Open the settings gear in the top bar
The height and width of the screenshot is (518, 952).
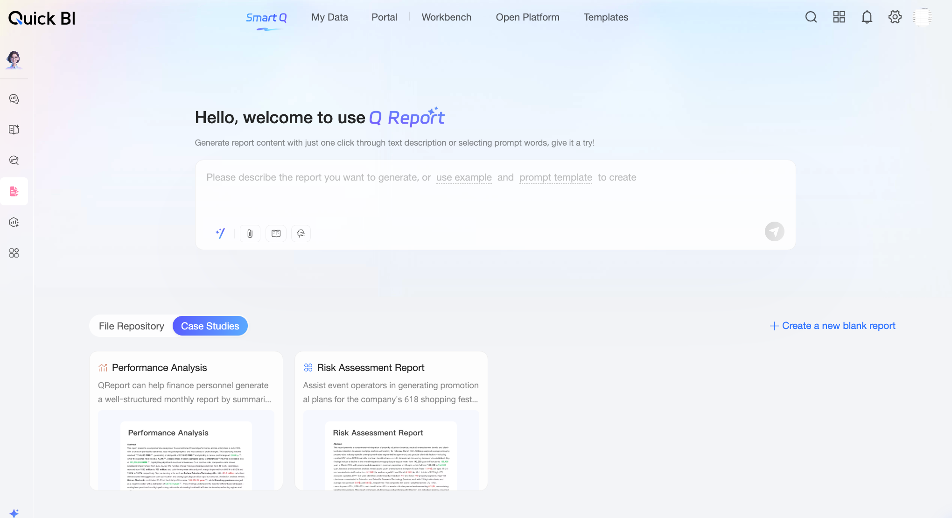tap(895, 17)
